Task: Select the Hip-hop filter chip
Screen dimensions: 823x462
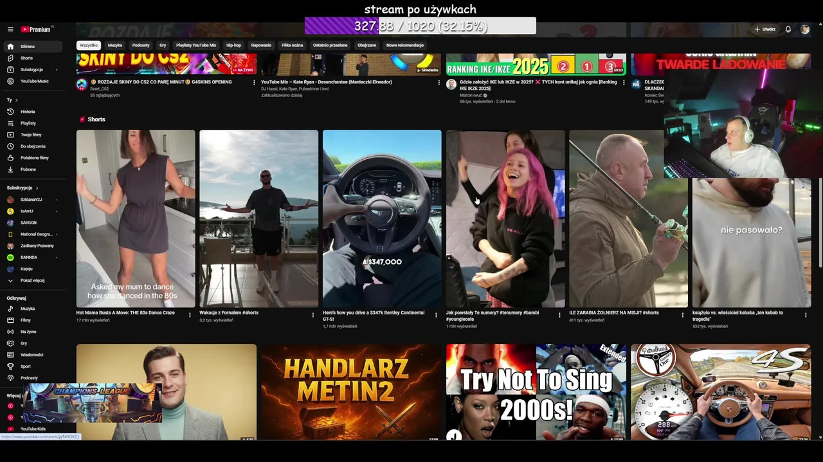Action: (x=233, y=46)
